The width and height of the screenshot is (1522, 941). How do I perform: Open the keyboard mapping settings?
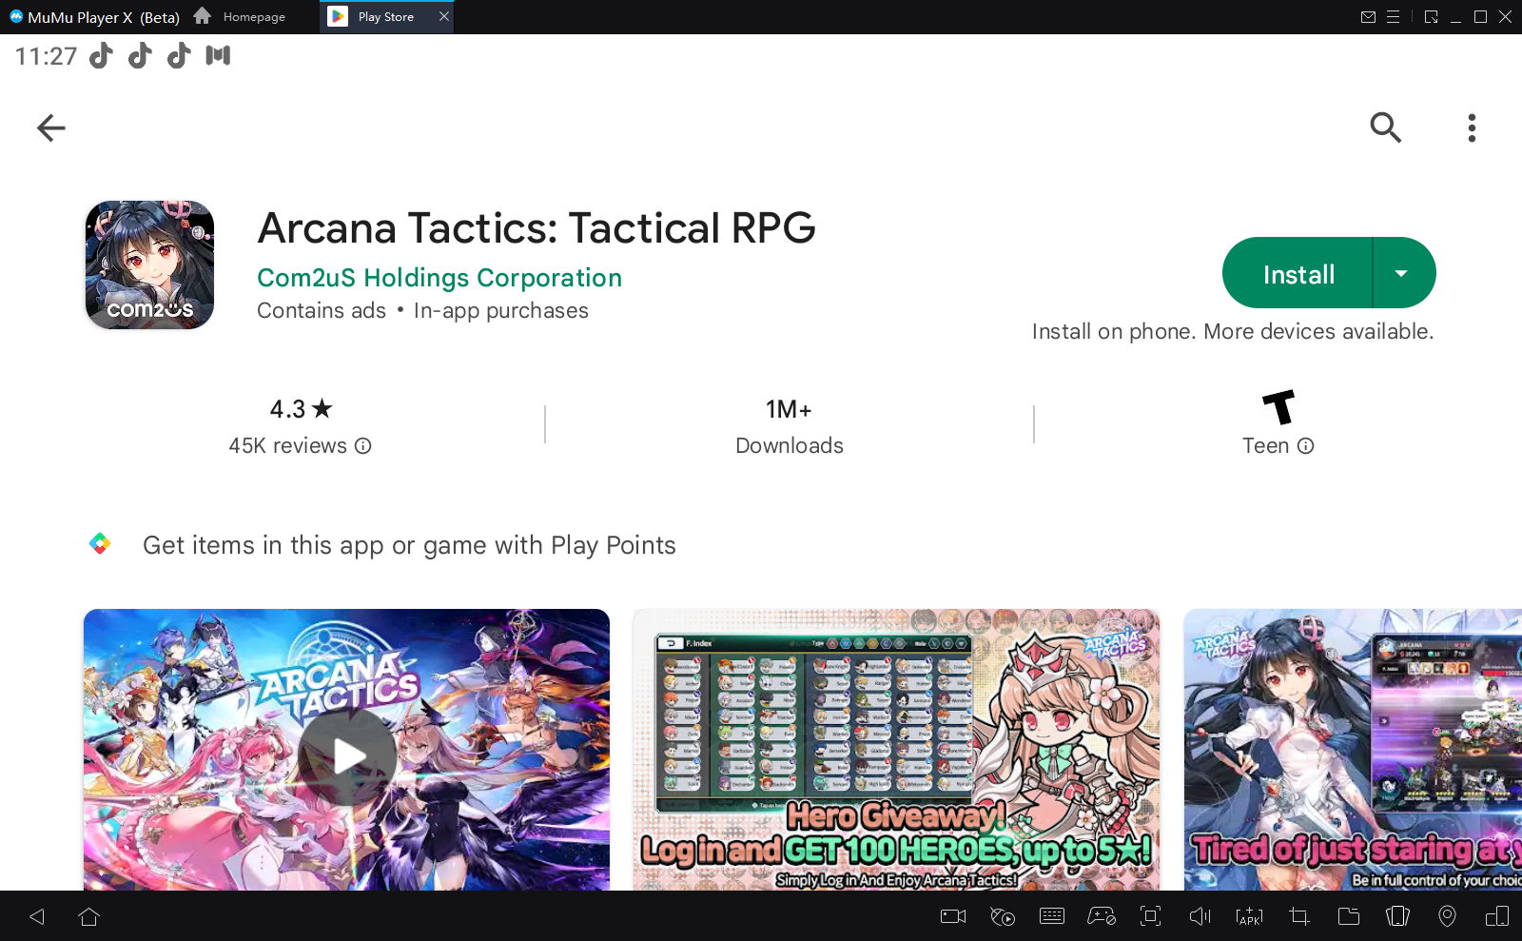coord(1052,916)
